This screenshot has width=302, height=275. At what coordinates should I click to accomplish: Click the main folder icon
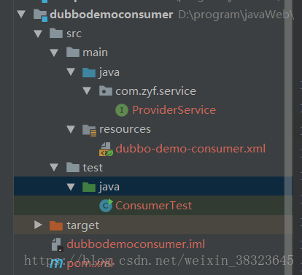[x=73, y=53]
